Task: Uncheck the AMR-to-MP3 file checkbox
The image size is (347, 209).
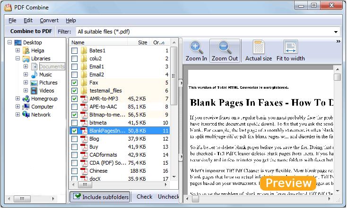Action: 74,99
